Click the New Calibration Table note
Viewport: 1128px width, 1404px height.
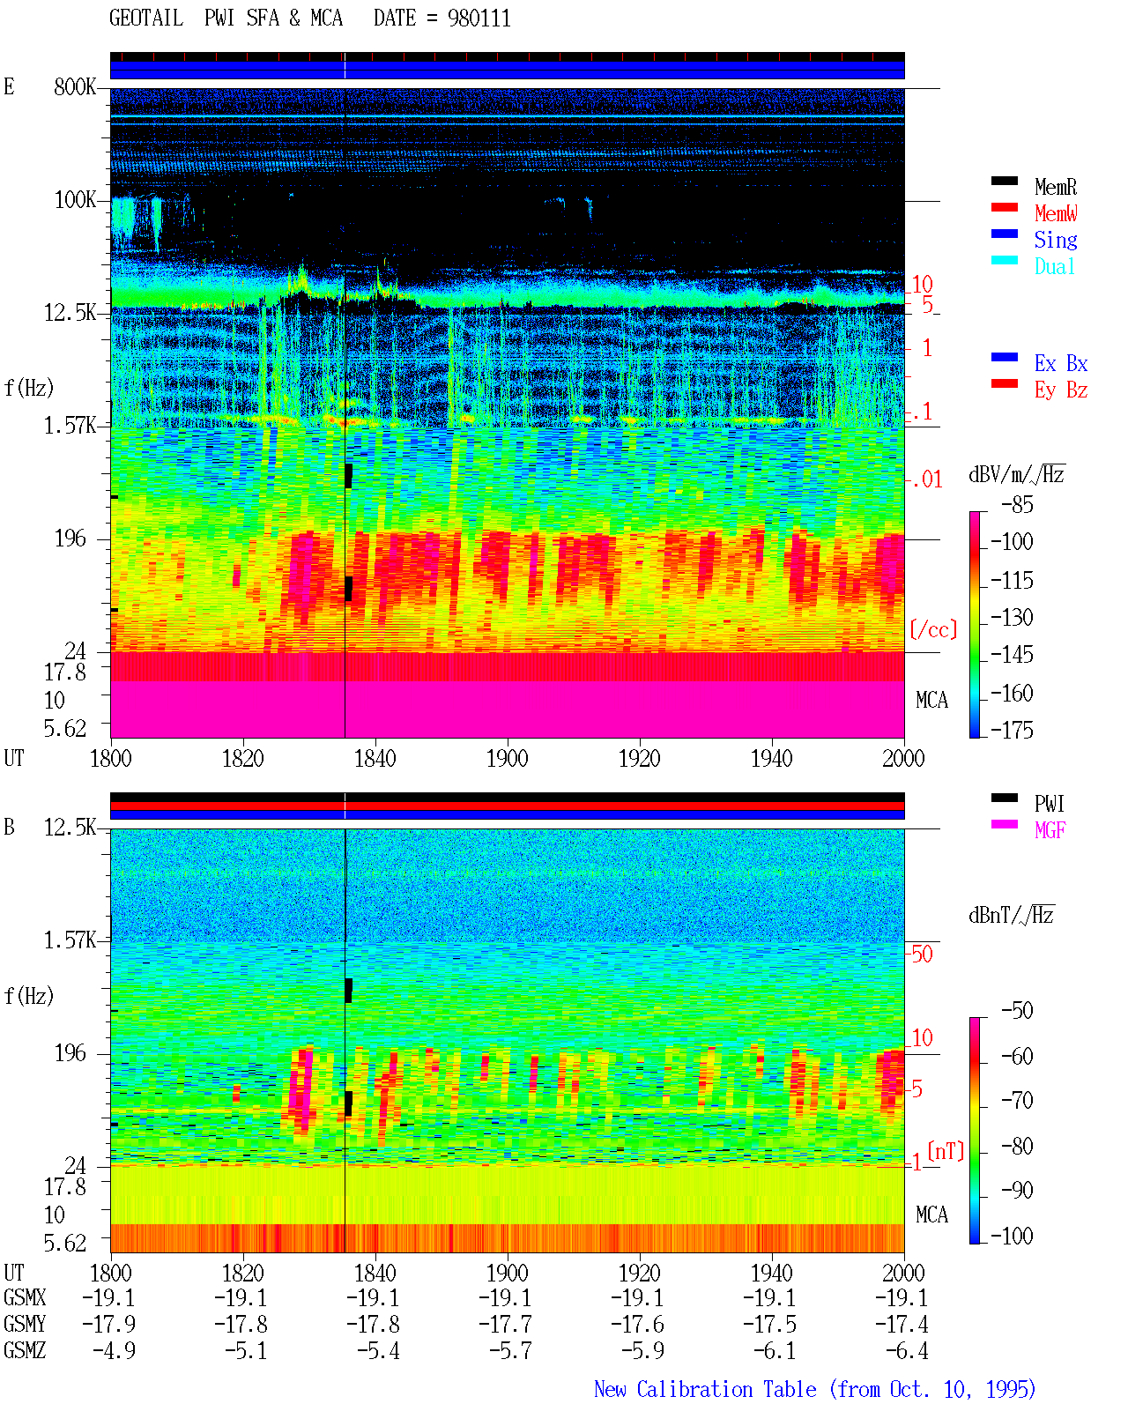point(815,1389)
